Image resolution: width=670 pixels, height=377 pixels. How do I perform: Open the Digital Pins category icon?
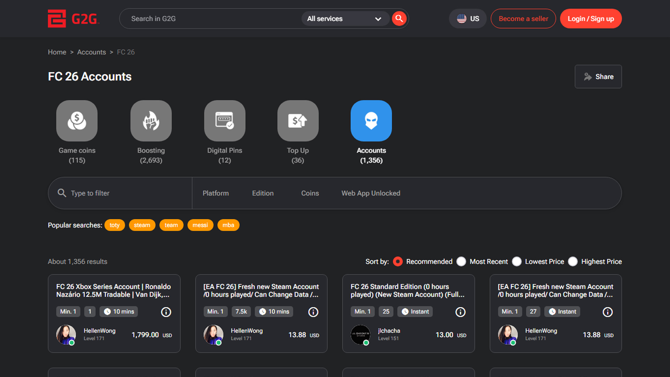click(x=224, y=121)
